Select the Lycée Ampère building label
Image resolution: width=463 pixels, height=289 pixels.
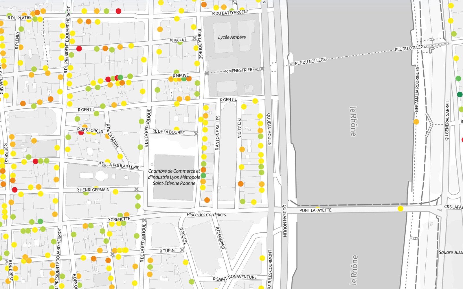[x=232, y=37]
